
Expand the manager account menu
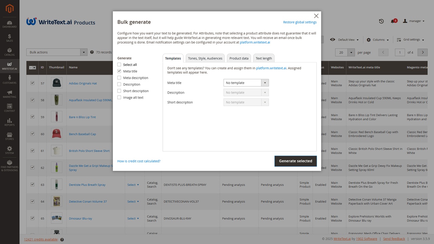click(414, 21)
